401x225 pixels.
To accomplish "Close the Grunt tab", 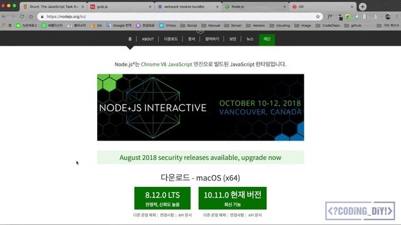I will point(83,7).
